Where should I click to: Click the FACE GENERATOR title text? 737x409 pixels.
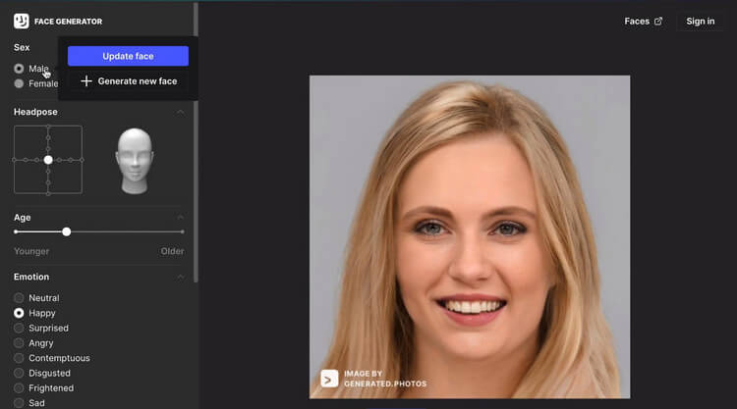(x=68, y=22)
